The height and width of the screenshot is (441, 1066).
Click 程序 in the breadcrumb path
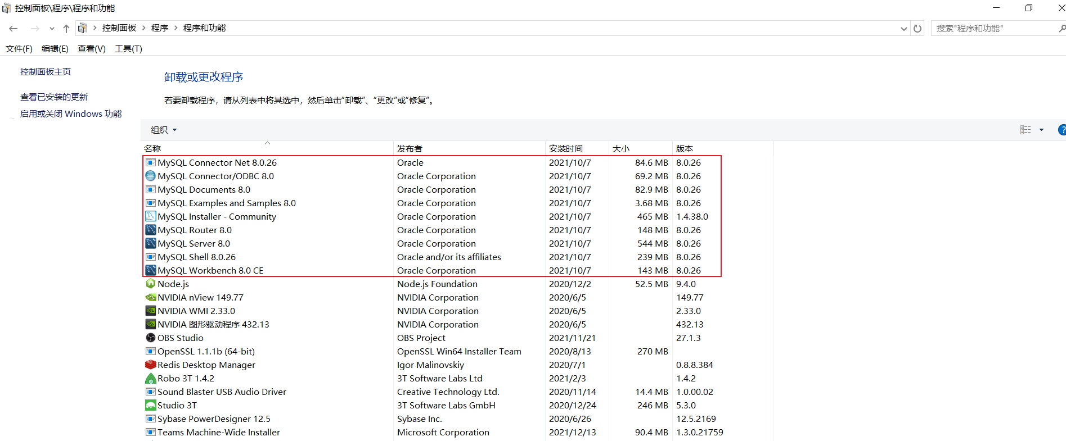(160, 28)
